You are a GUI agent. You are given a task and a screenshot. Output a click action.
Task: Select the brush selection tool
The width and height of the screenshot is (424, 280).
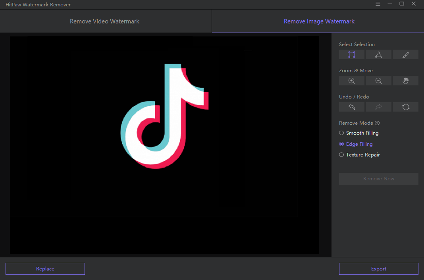[x=406, y=55]
